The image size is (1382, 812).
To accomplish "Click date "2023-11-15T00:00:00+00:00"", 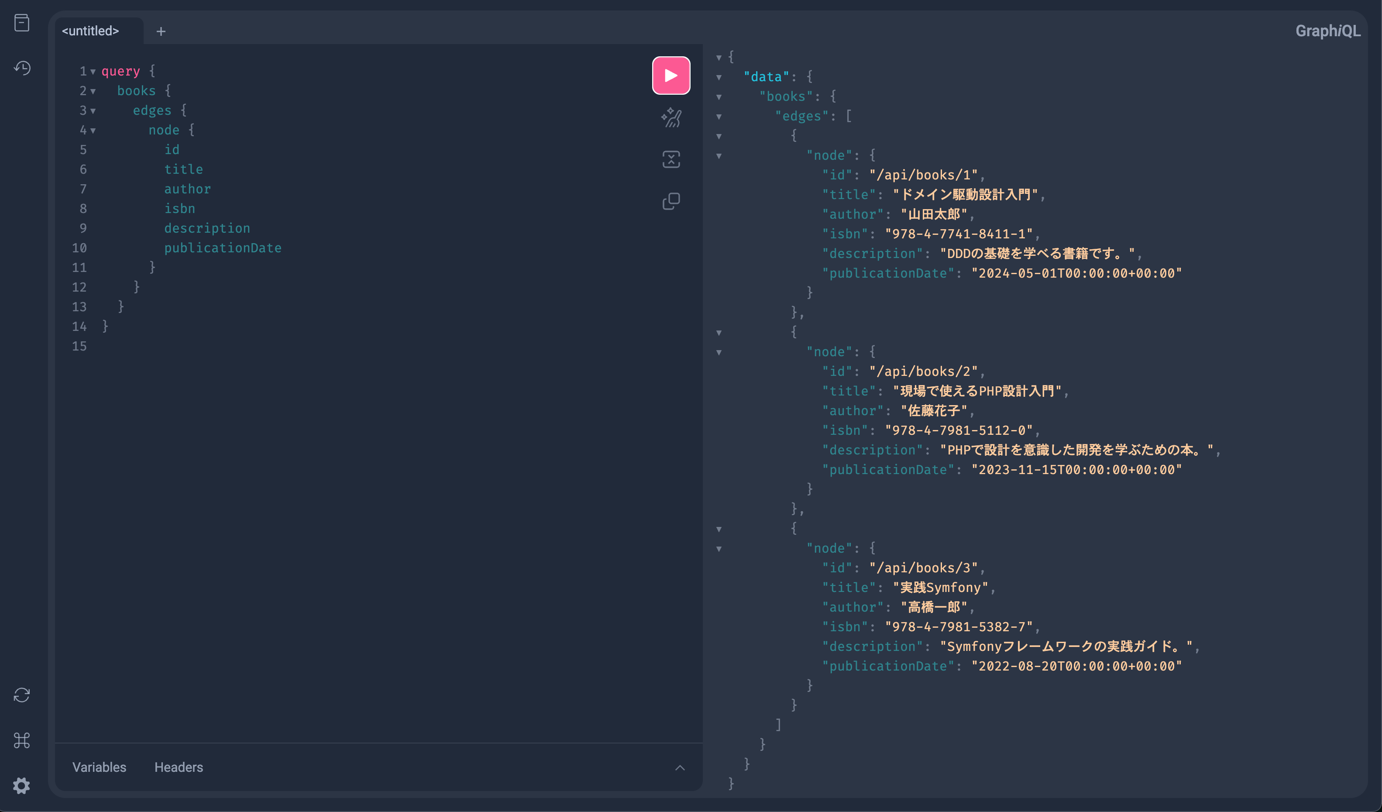I will 1076,470.
